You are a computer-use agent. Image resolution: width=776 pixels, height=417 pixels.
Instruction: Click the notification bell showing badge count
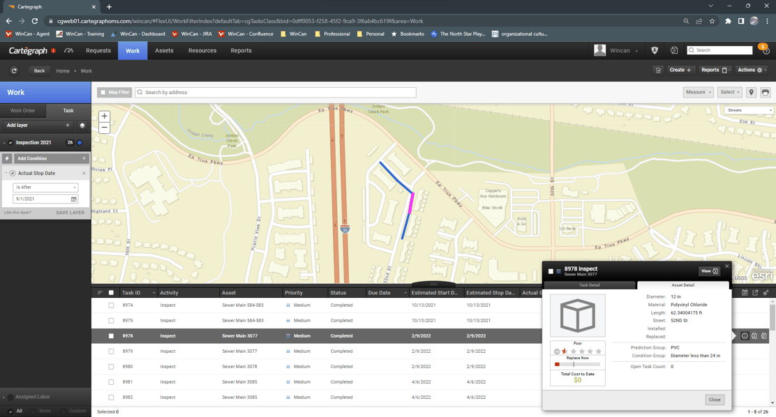click(x=763, y=47)
